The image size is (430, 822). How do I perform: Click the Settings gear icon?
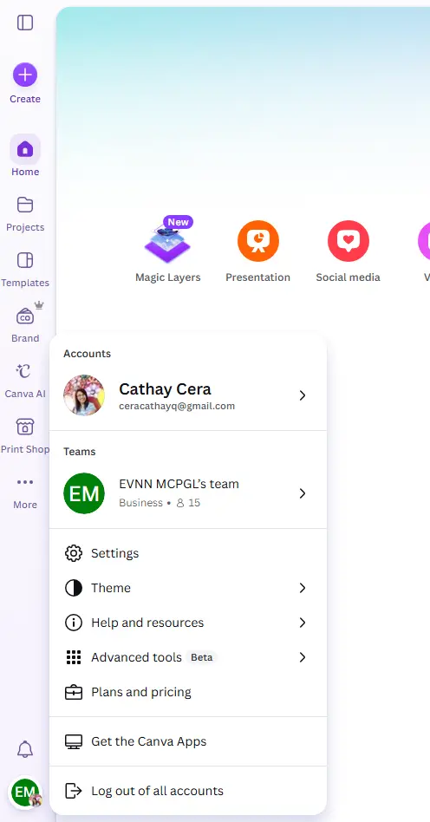point(74,553)
